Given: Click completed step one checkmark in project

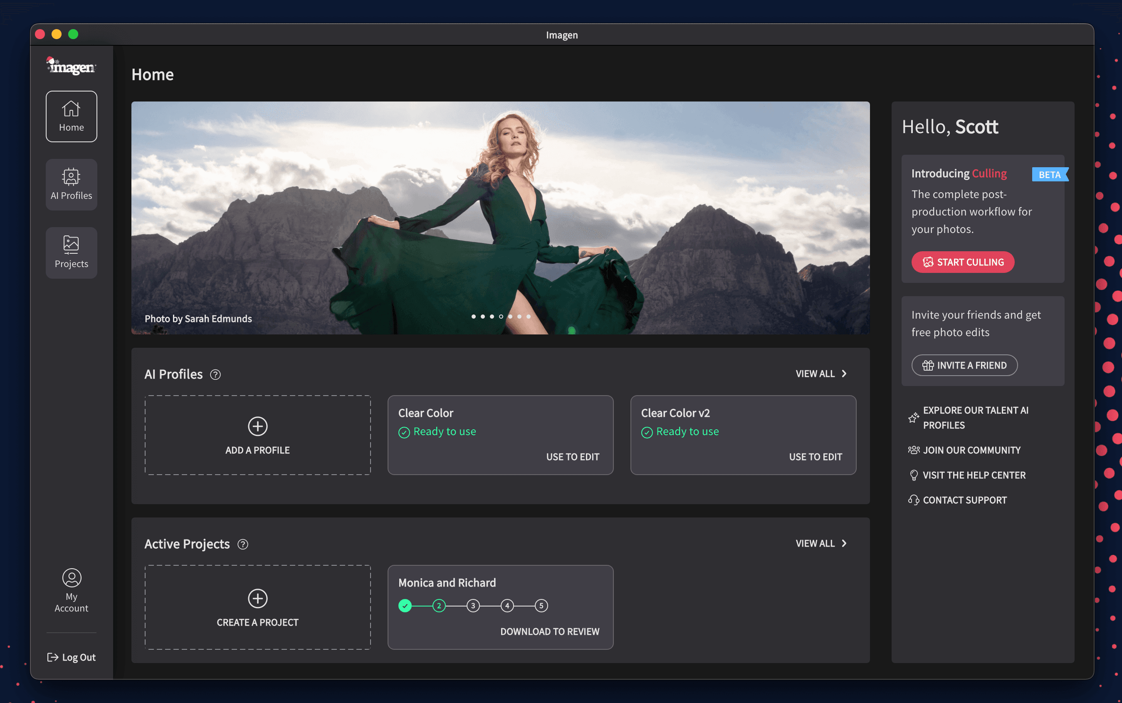Looking at the screenshot, I should coord(405,605).
